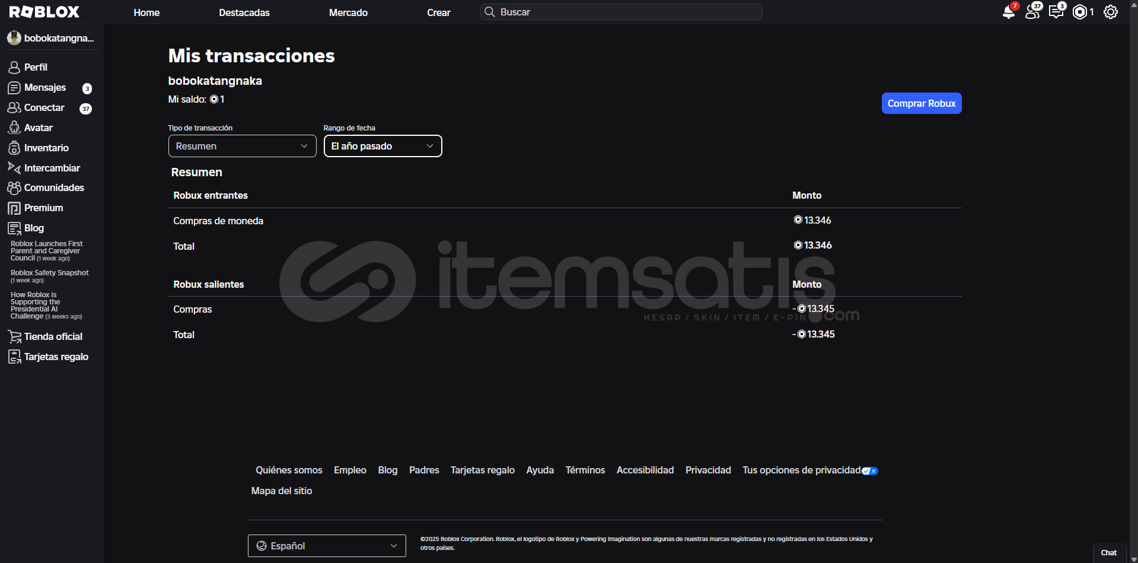Open friend requests icon in top bar
Viewport: 1138px width, 563px height.
[x=1032, y=12]
